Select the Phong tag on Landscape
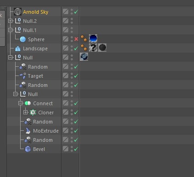The height and width of the screenshot is (177, 194). (x=84, y=48)
